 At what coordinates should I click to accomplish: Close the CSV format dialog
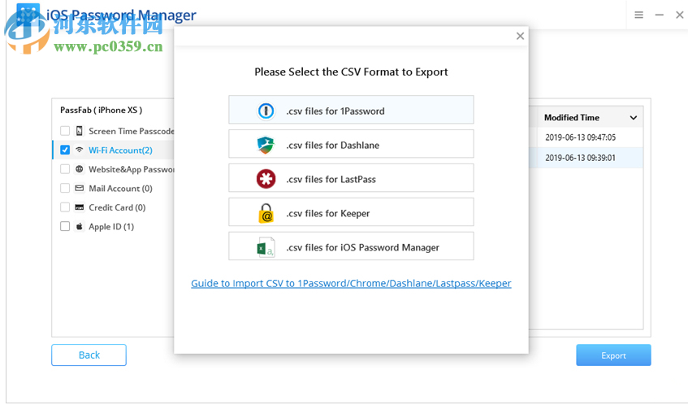point(520,36)
